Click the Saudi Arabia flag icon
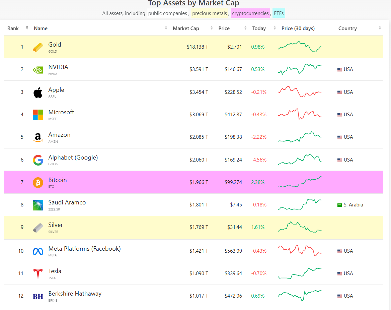 (339, 205)
